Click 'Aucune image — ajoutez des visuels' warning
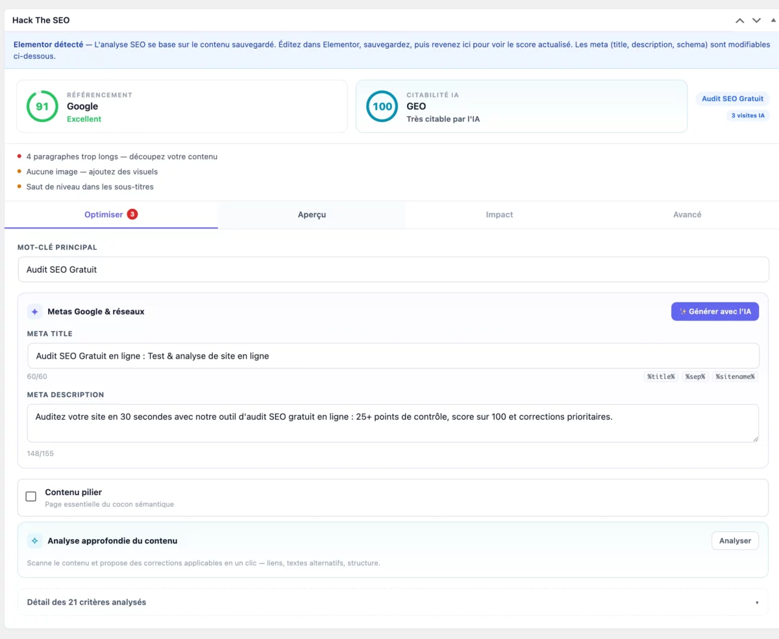The image size is (779, 639). pos(92,172)
